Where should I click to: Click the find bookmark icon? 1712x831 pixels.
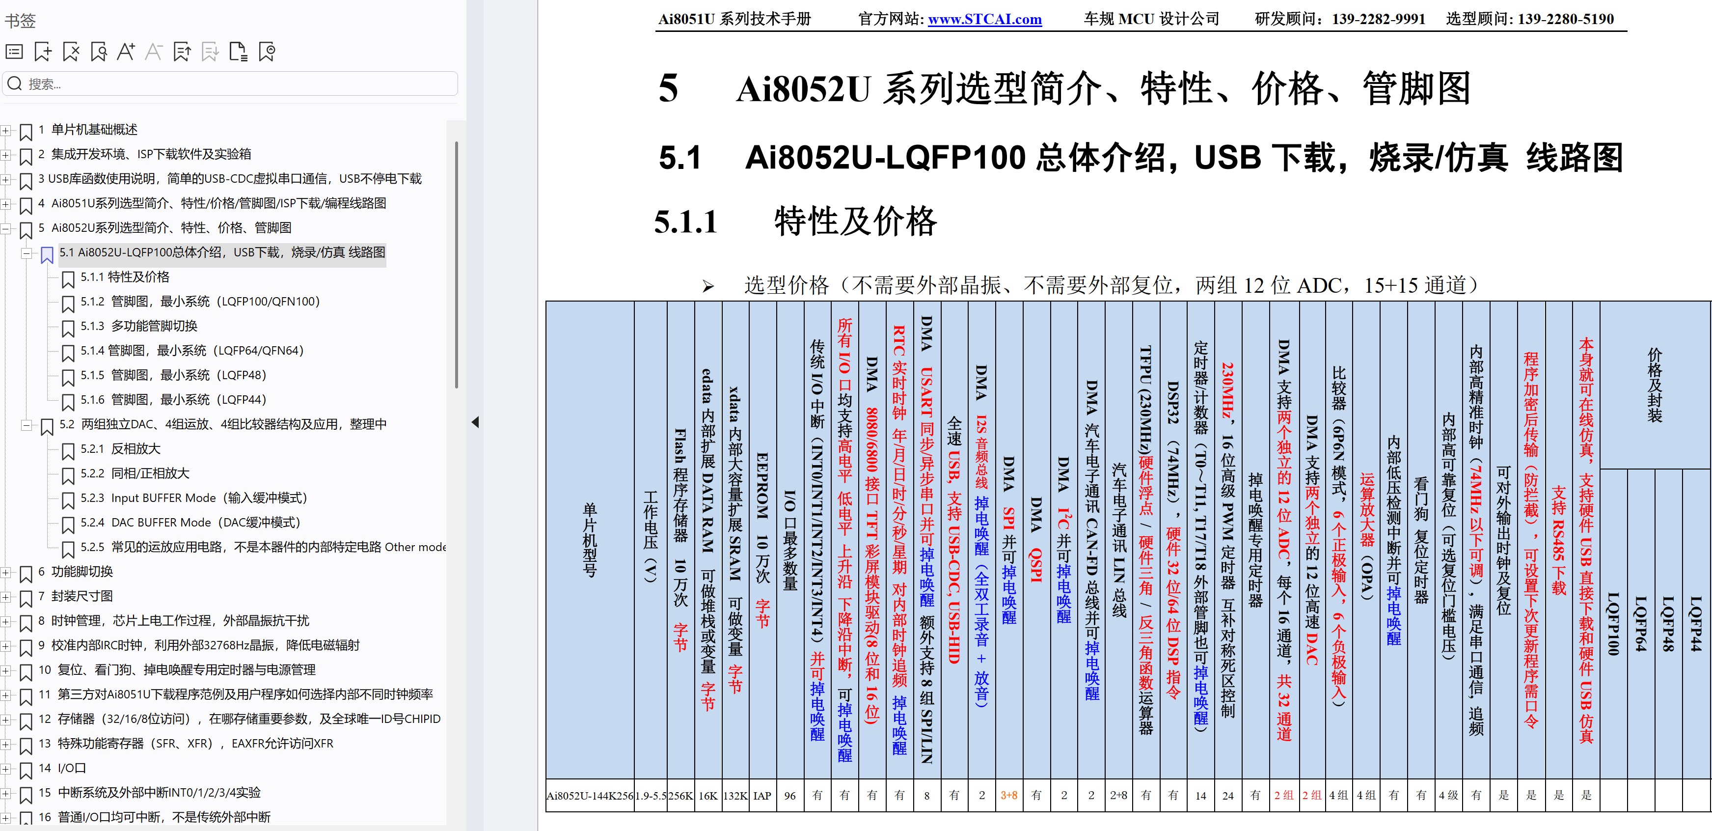pyautogui.click(x=98, y=51)
